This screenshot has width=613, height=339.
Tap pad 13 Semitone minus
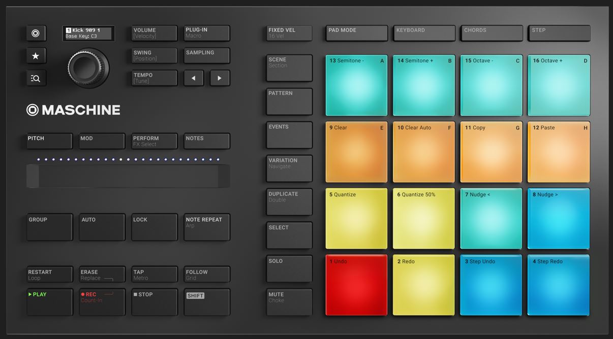tap(357, 85)
